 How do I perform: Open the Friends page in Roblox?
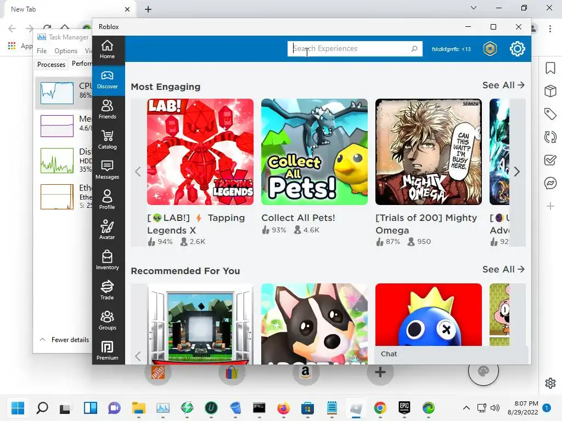[x=107, y=110]
